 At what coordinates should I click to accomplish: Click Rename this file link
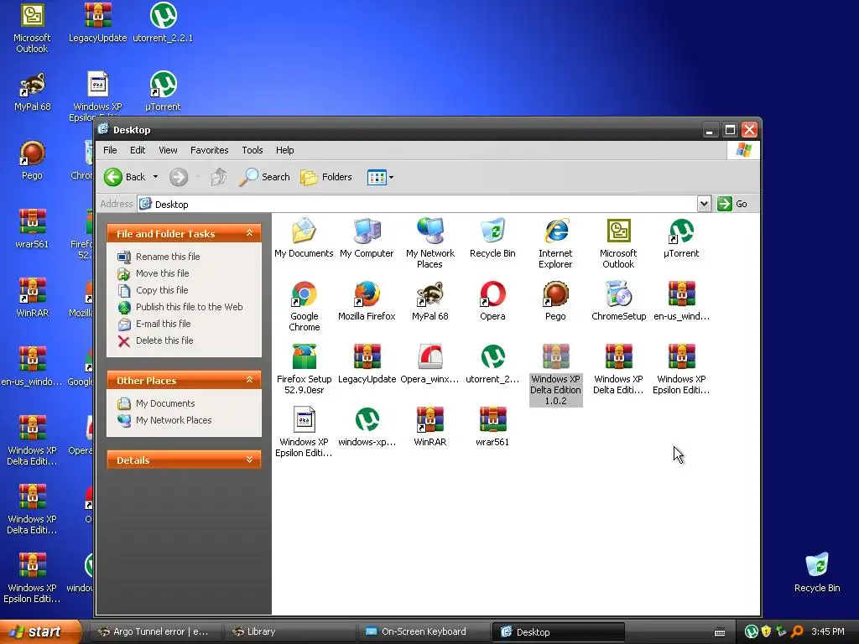click(x=168, y=257)
